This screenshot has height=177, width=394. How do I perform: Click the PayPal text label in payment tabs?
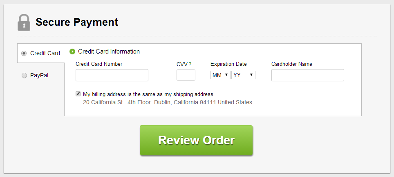pyautogui.click(x=39, y=76)
